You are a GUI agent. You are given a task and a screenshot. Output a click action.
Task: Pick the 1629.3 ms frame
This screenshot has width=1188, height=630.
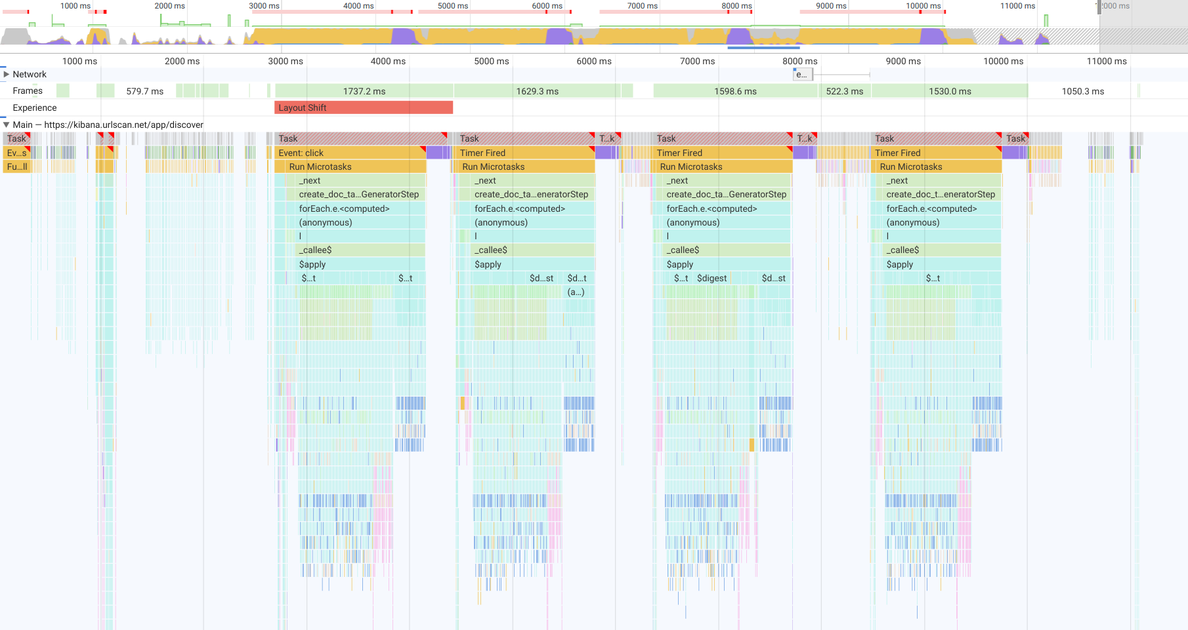coord(538,91)
